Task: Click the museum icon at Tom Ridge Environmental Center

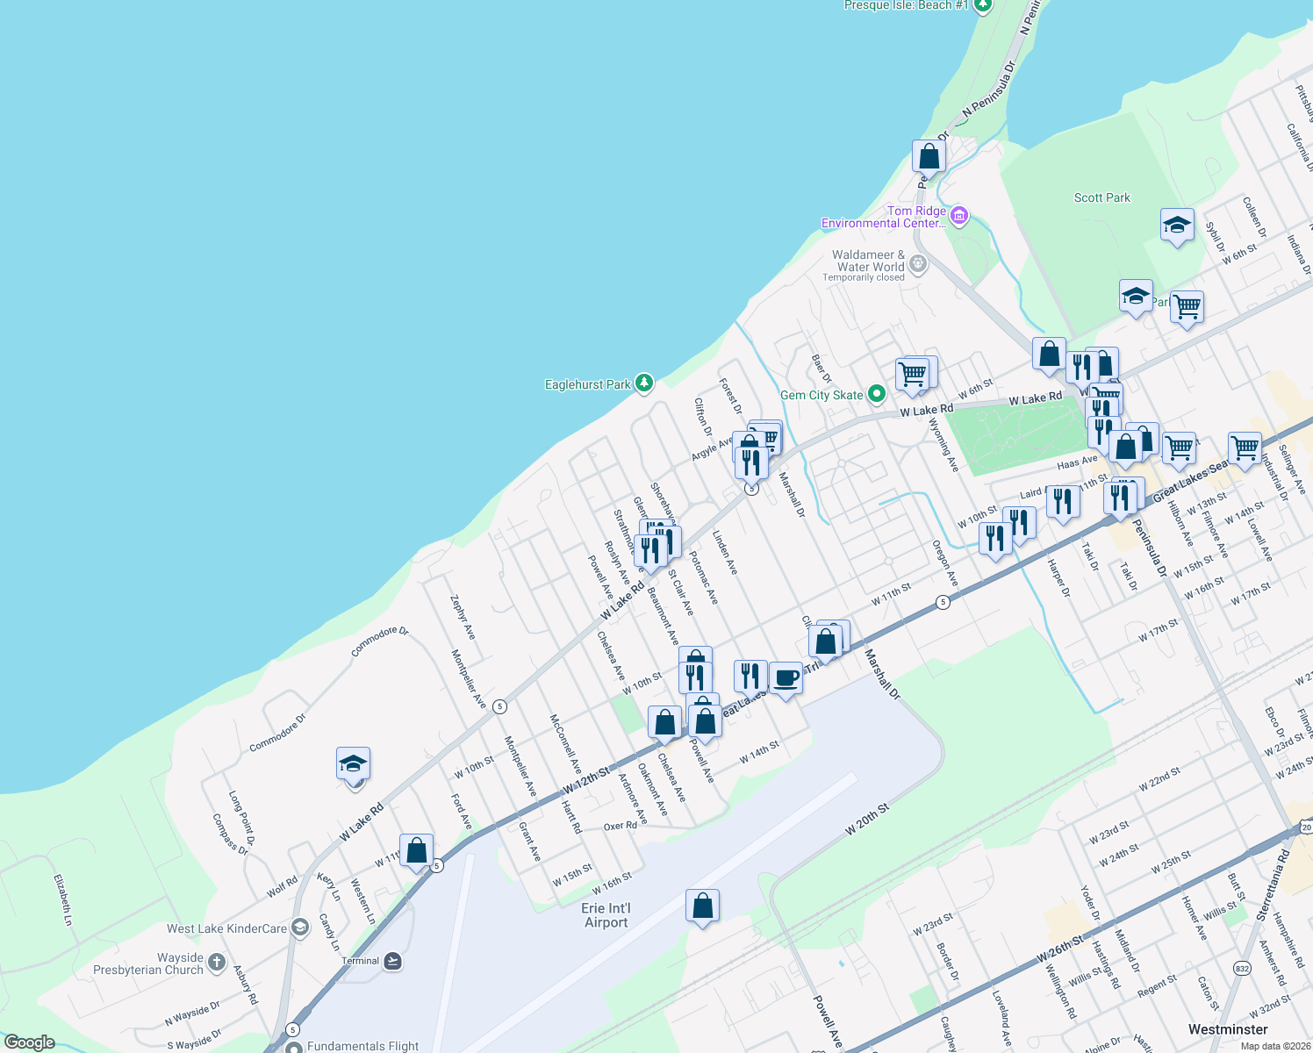Action: (959, 215)
